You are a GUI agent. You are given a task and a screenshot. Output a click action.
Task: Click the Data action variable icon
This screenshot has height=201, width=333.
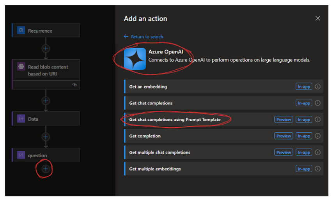tap(21, 119)
